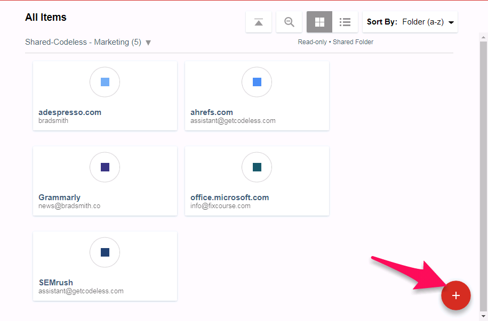
Task: Click the bradsmith username under adespresso.com
Action: [53, 120]
